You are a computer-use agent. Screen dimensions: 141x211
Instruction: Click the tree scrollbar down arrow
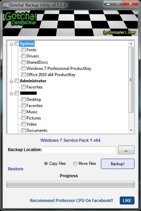(x=131, y=130)
